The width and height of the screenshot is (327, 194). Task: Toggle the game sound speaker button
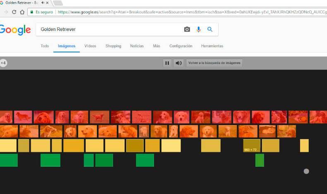tap(178, 63)
